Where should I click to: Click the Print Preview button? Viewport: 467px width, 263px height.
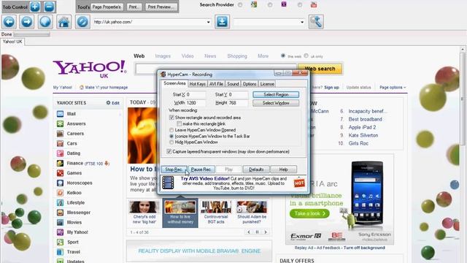(x=161, y=7)
